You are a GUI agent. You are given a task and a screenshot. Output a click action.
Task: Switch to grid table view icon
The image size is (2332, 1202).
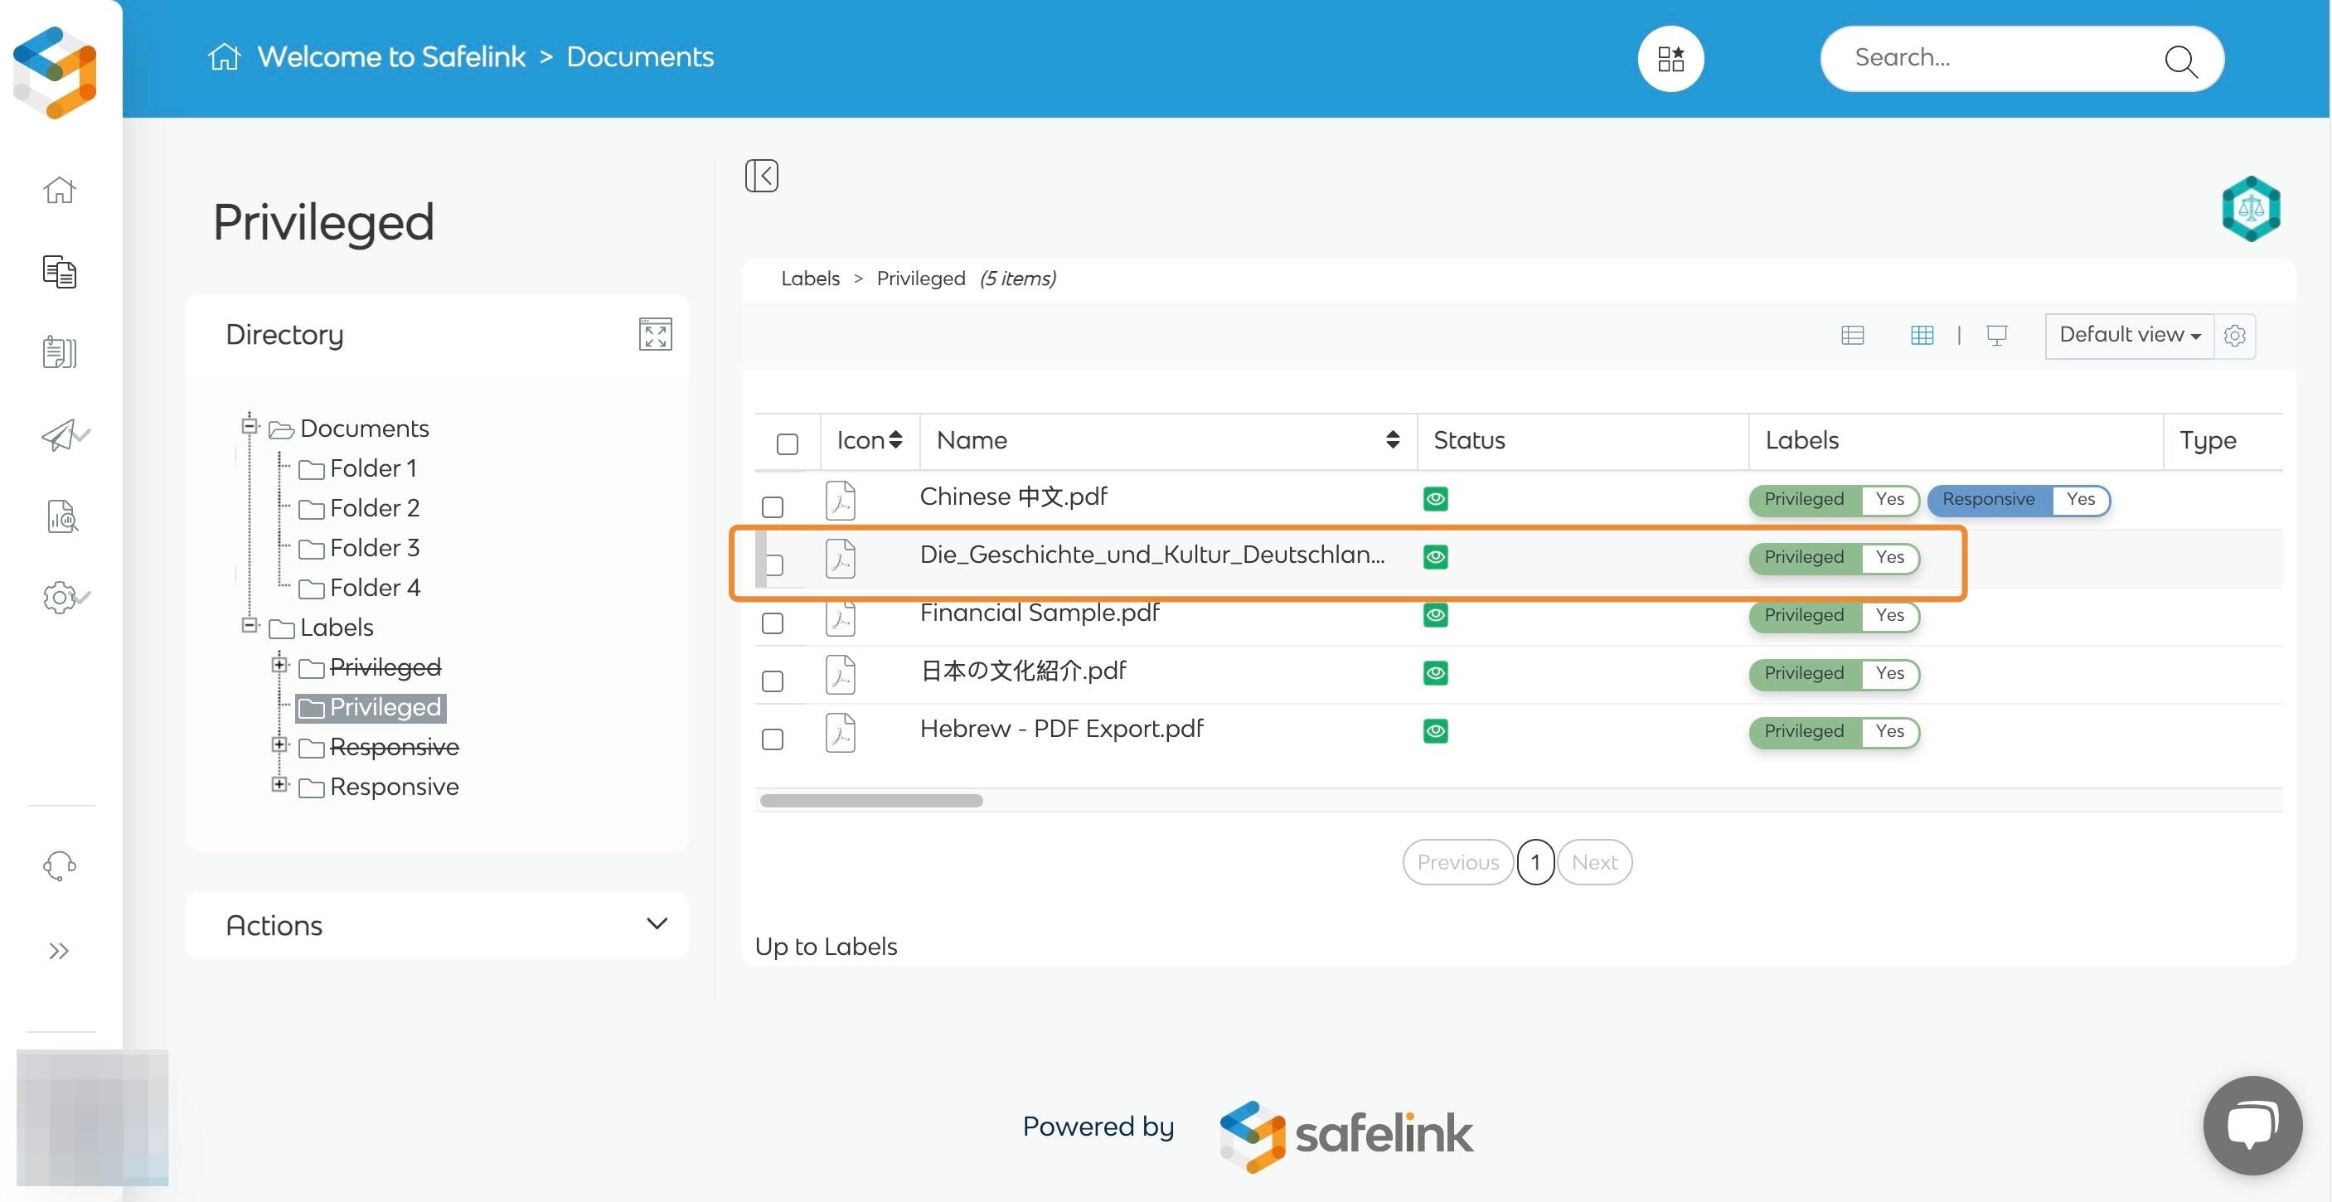1921,336
